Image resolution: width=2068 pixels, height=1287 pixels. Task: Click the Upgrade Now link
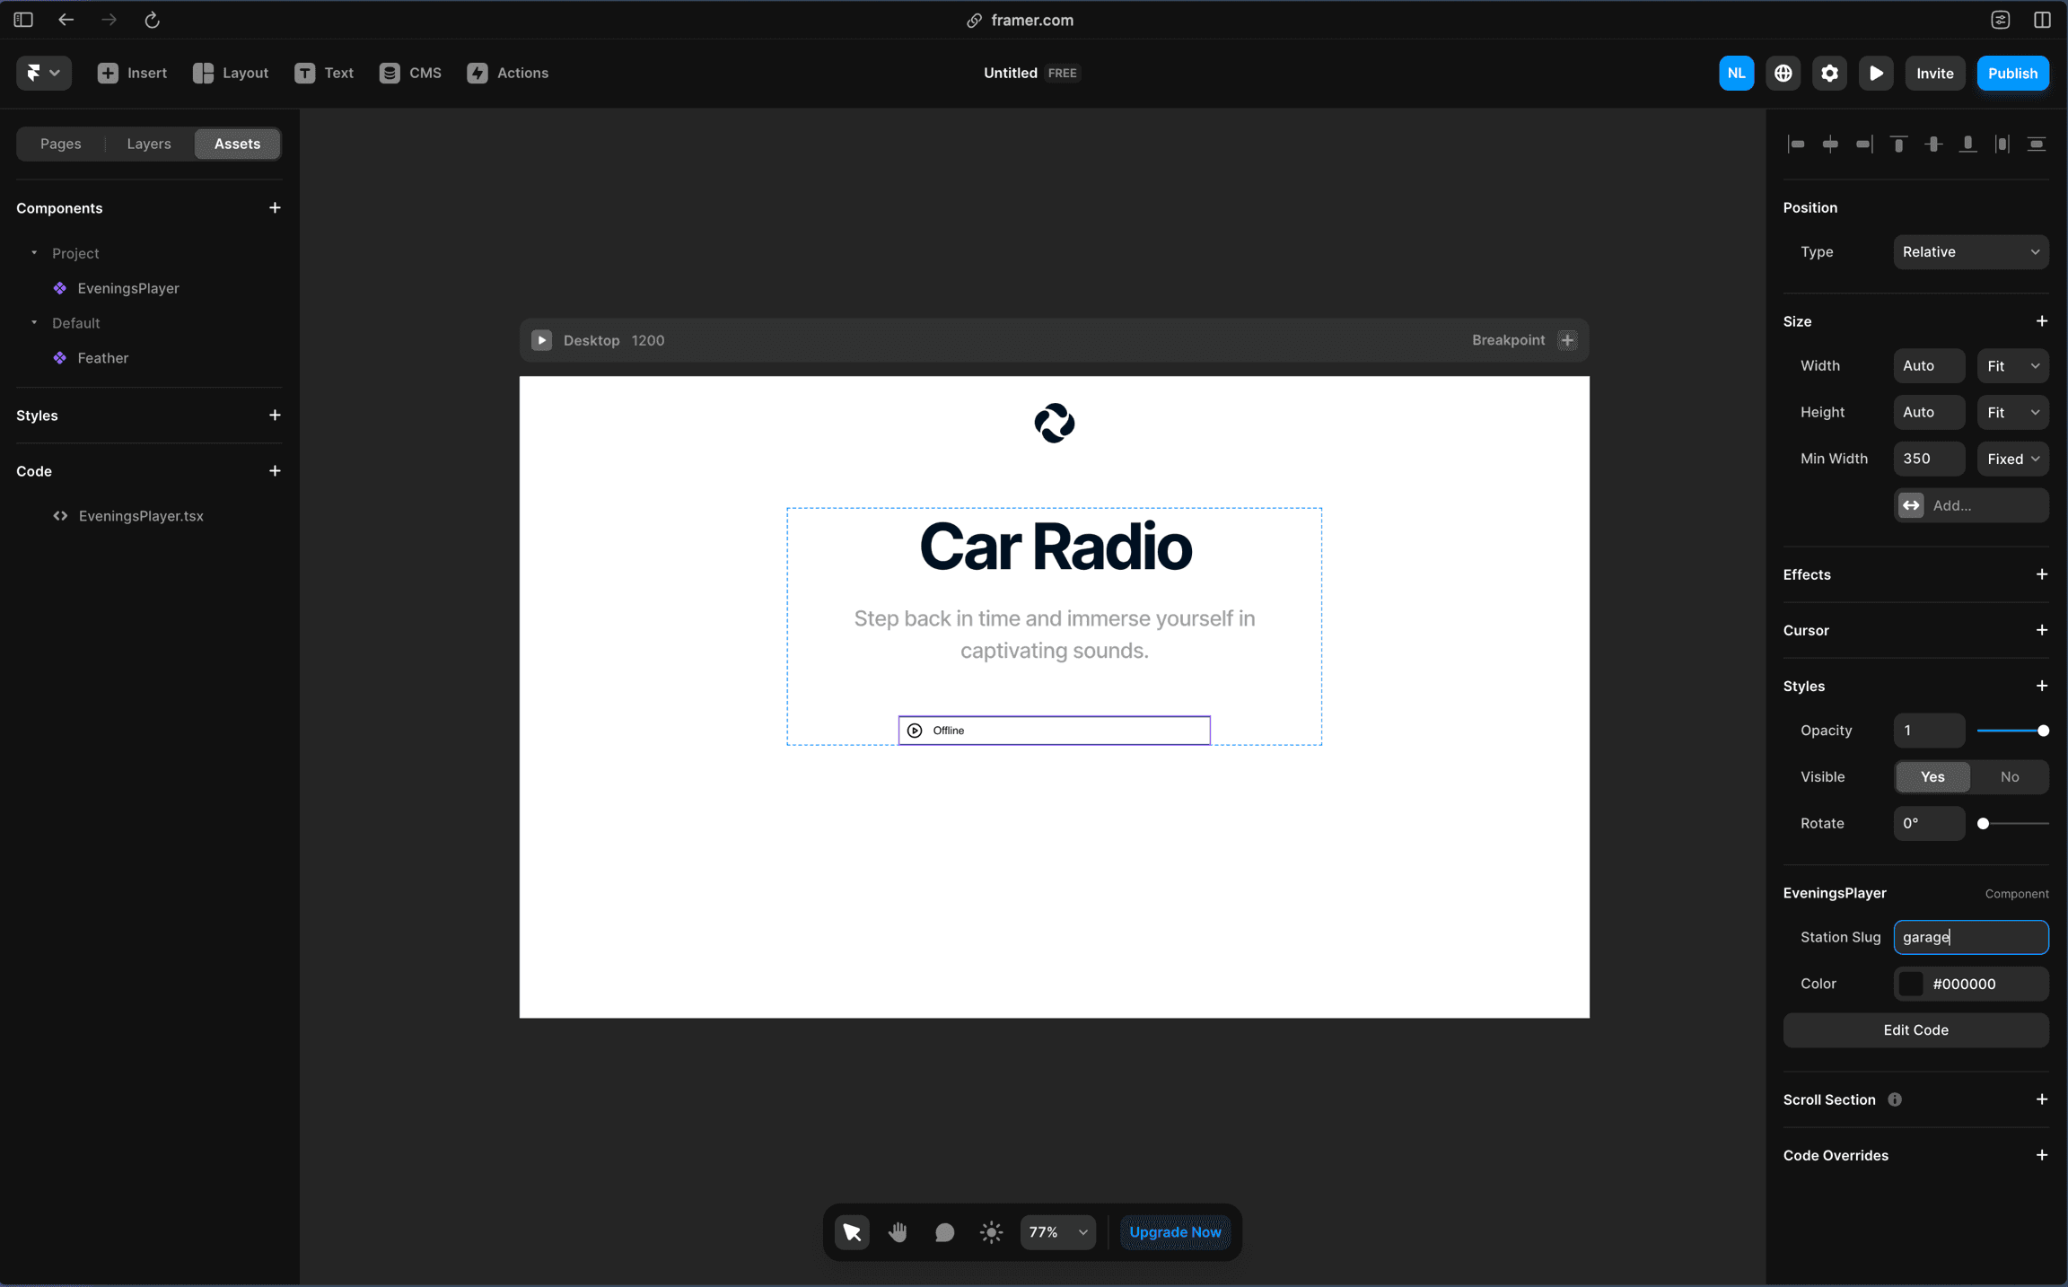tap(1175, 1232)
